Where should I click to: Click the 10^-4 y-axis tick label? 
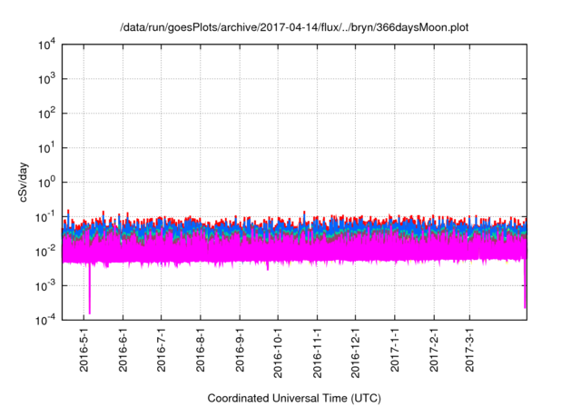coord(47,319)
